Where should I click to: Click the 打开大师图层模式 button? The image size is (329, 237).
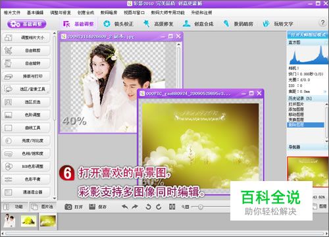tap(308, 35)
